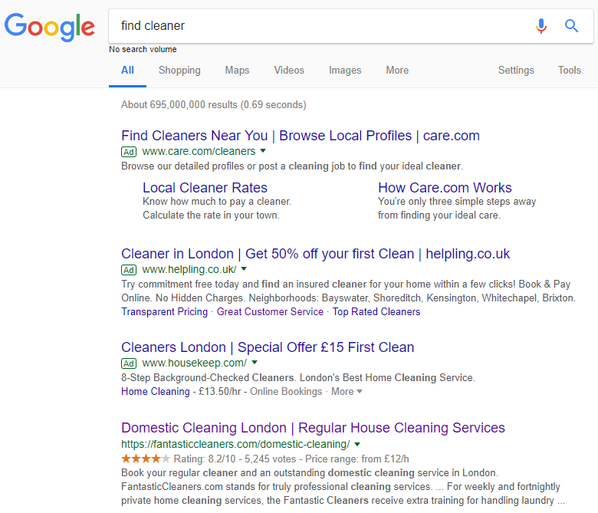Click the 'Top Rated Cleaners' sitelink
Image resolution: width=598 pixels, height=513 pixels.
[376, 311]
